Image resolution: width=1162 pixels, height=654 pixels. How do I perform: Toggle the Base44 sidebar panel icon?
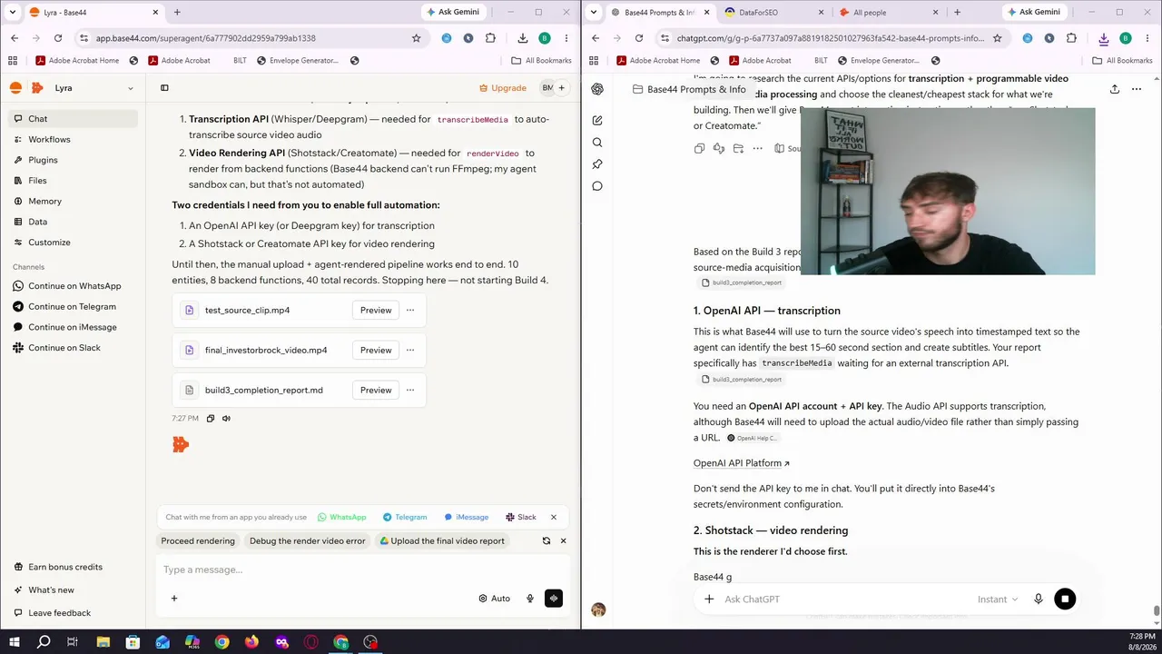[x=164, y=88]
